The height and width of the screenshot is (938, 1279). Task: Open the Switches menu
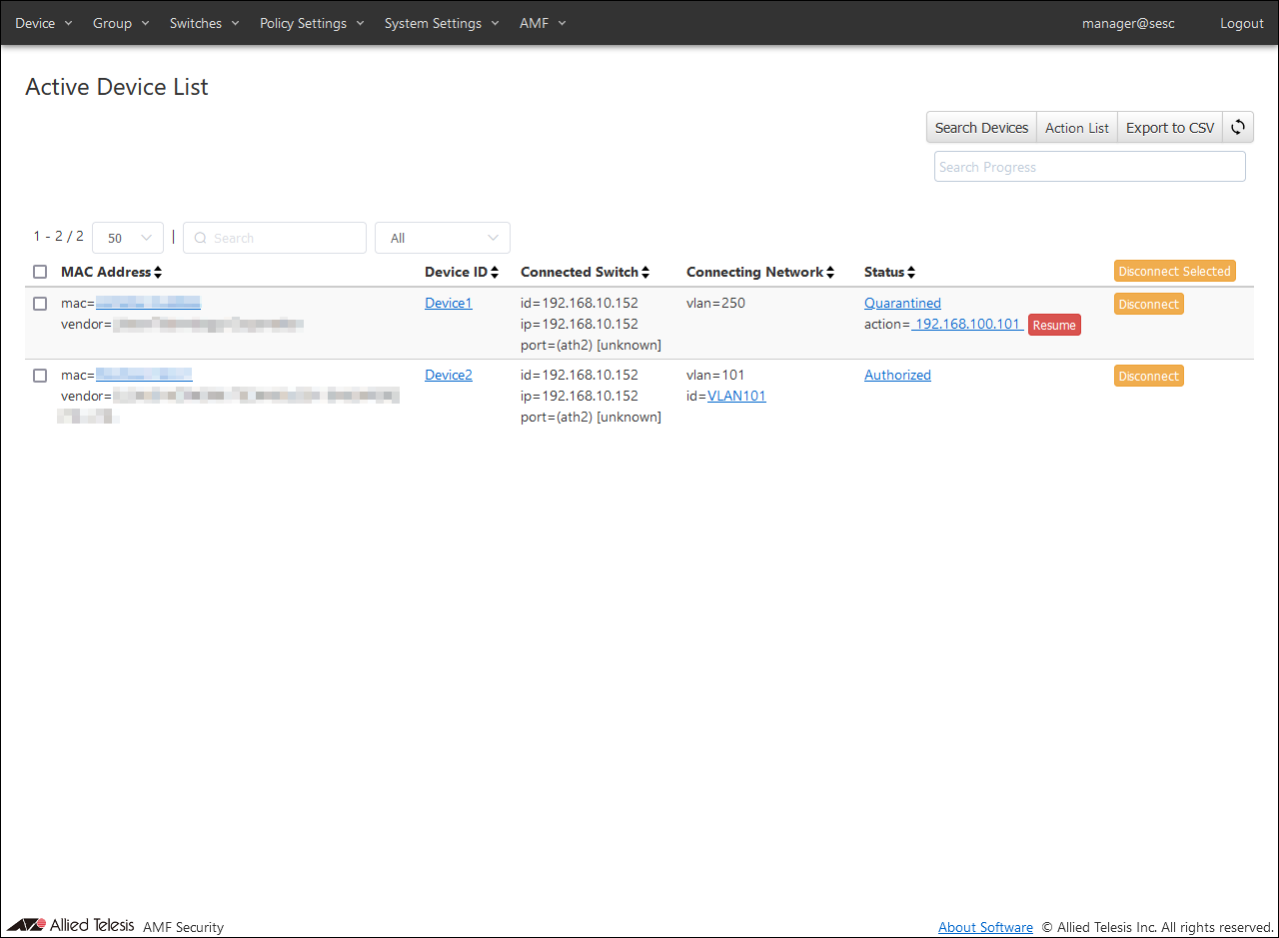coord(204,23)
